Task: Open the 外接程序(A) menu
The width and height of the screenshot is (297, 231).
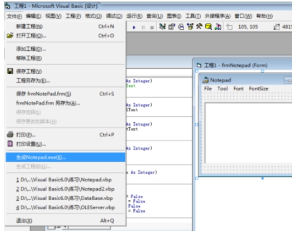Action: point(218,16)
